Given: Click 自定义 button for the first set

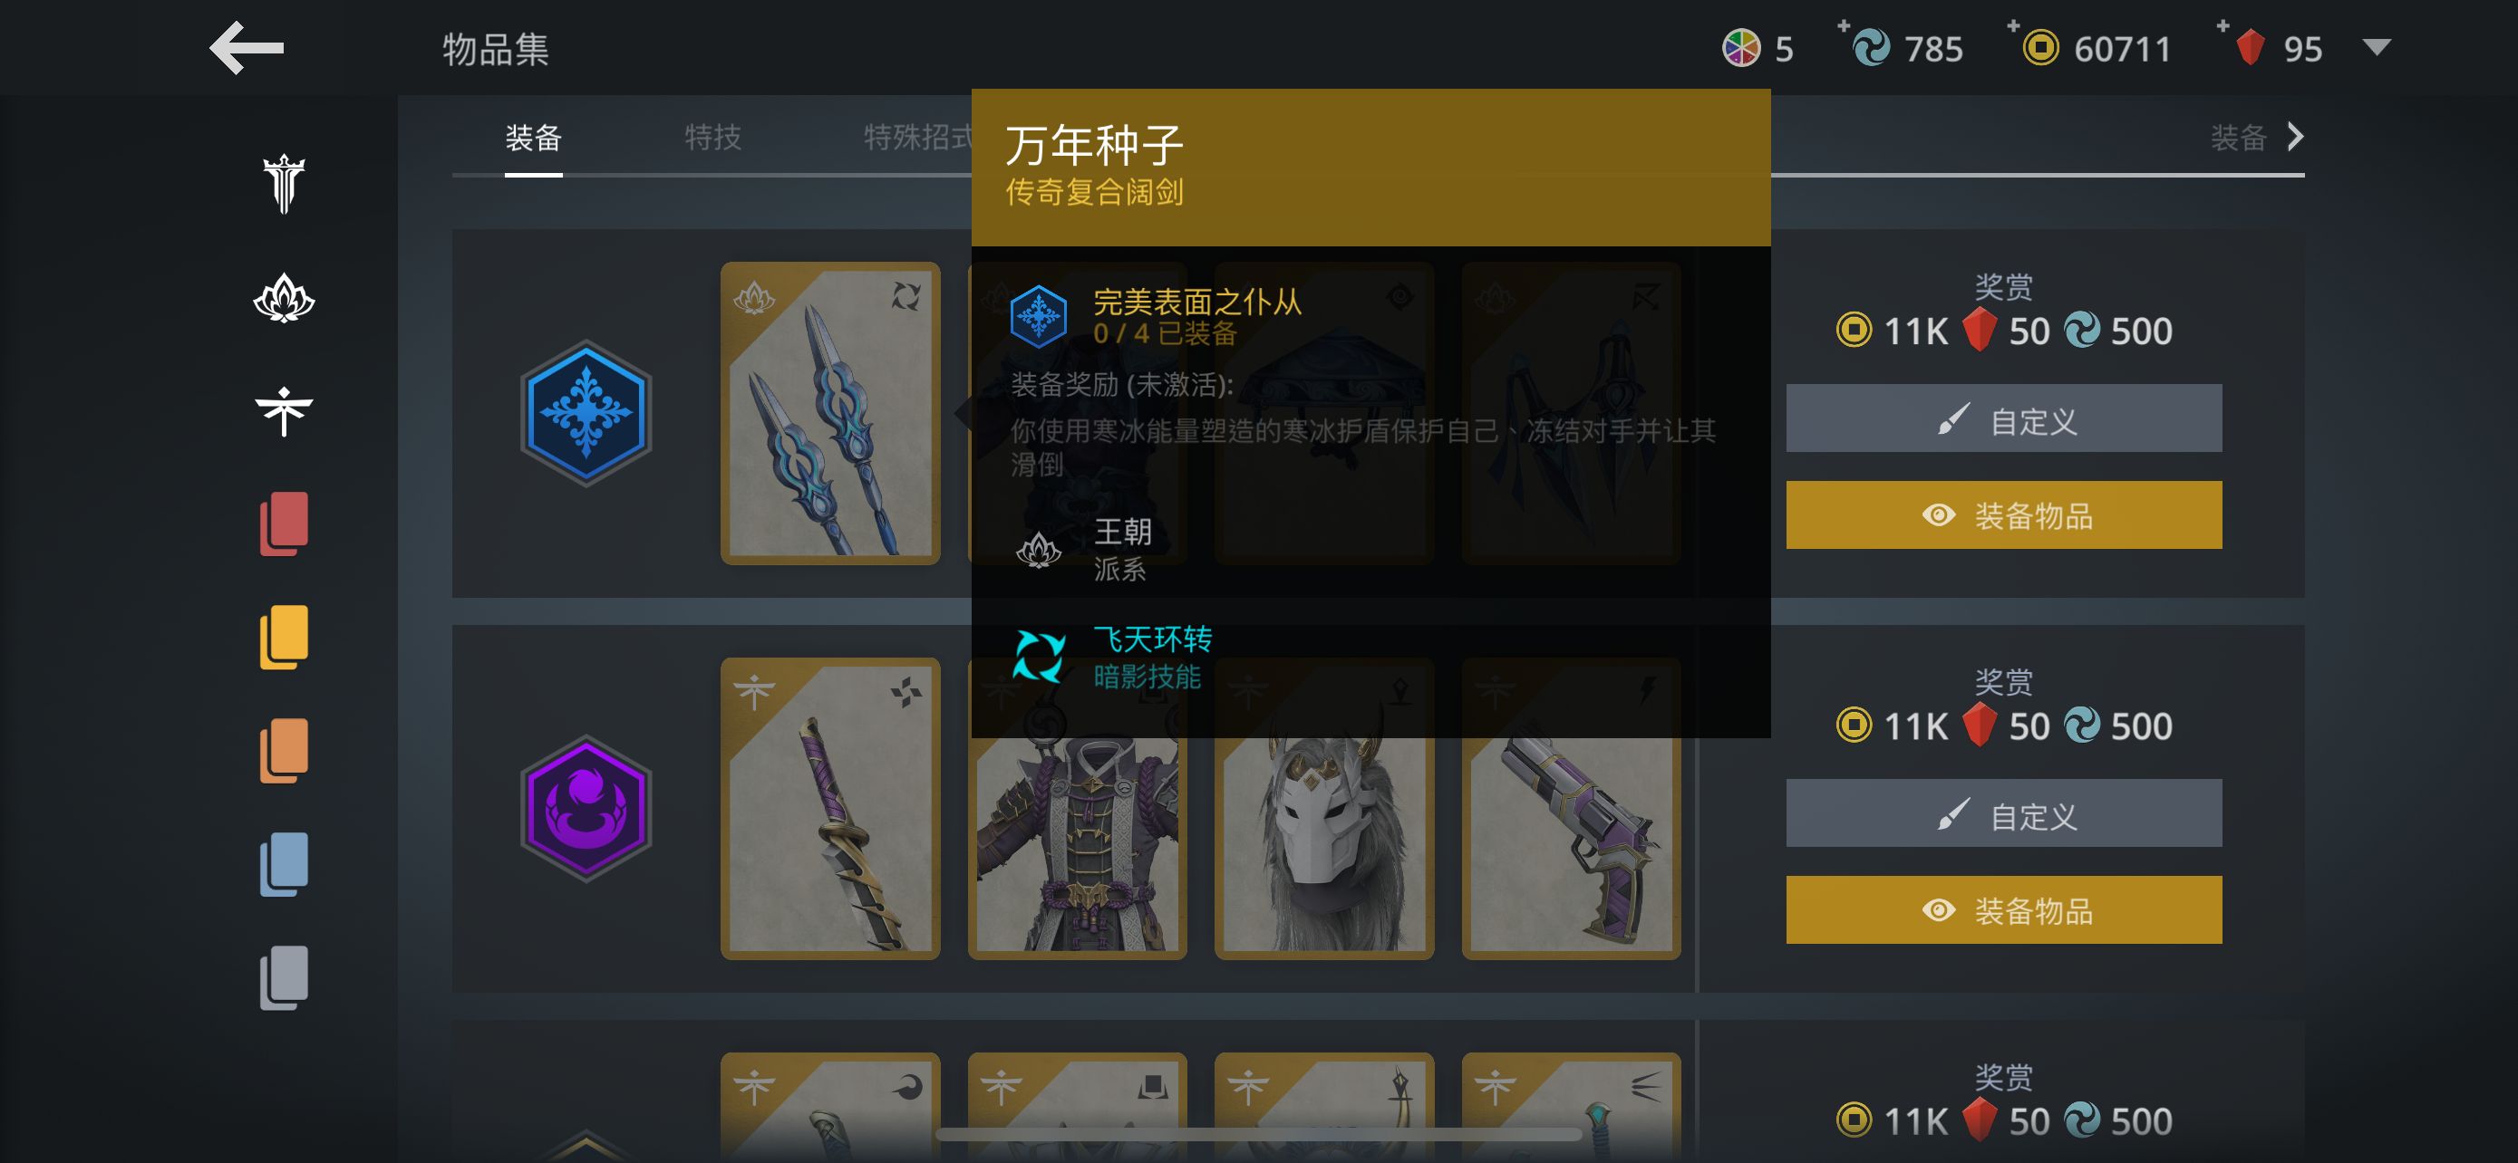Looking at the screenshot, I should 2003,418.
